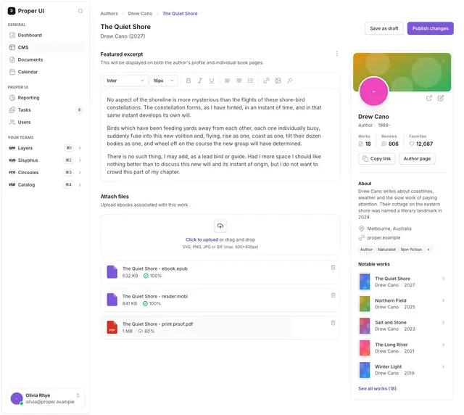Click the Winter Light cover thumbnail
The width and height of the screenshot is (464, 415).
tap(365, 370)
